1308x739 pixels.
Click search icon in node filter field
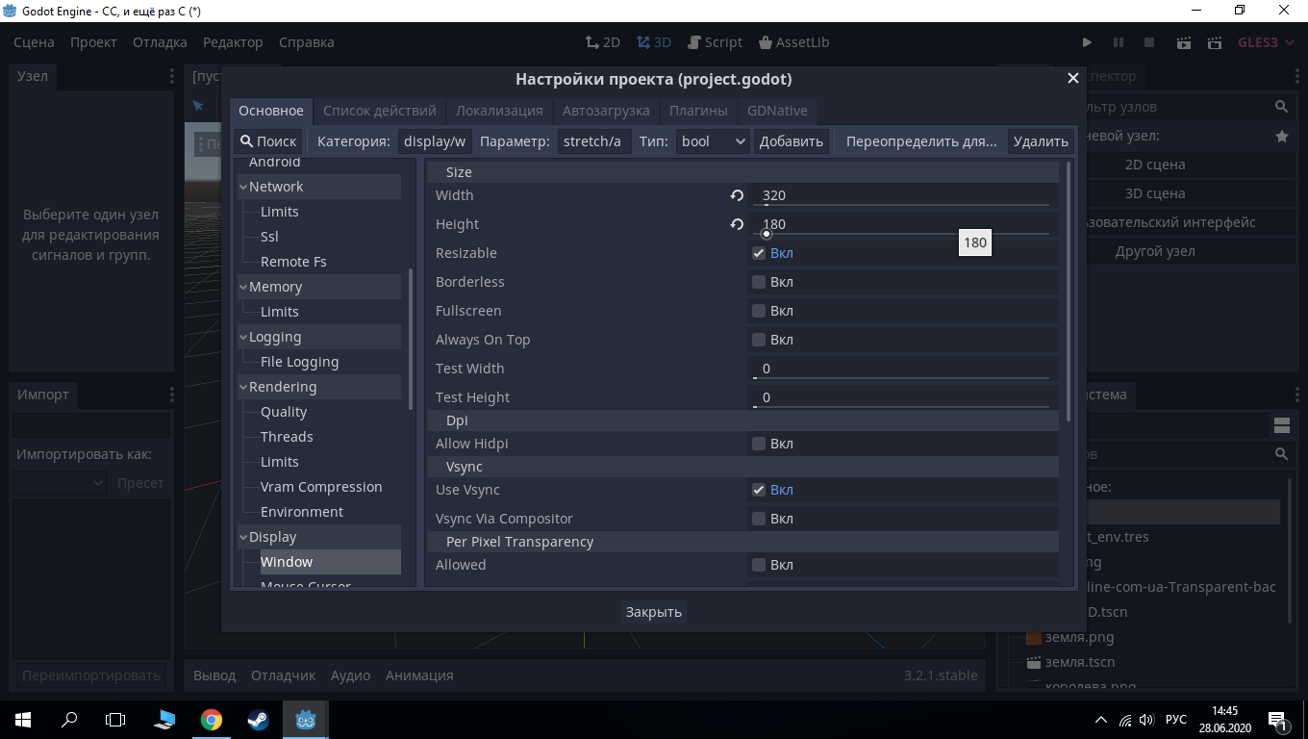coord(1281,107)
